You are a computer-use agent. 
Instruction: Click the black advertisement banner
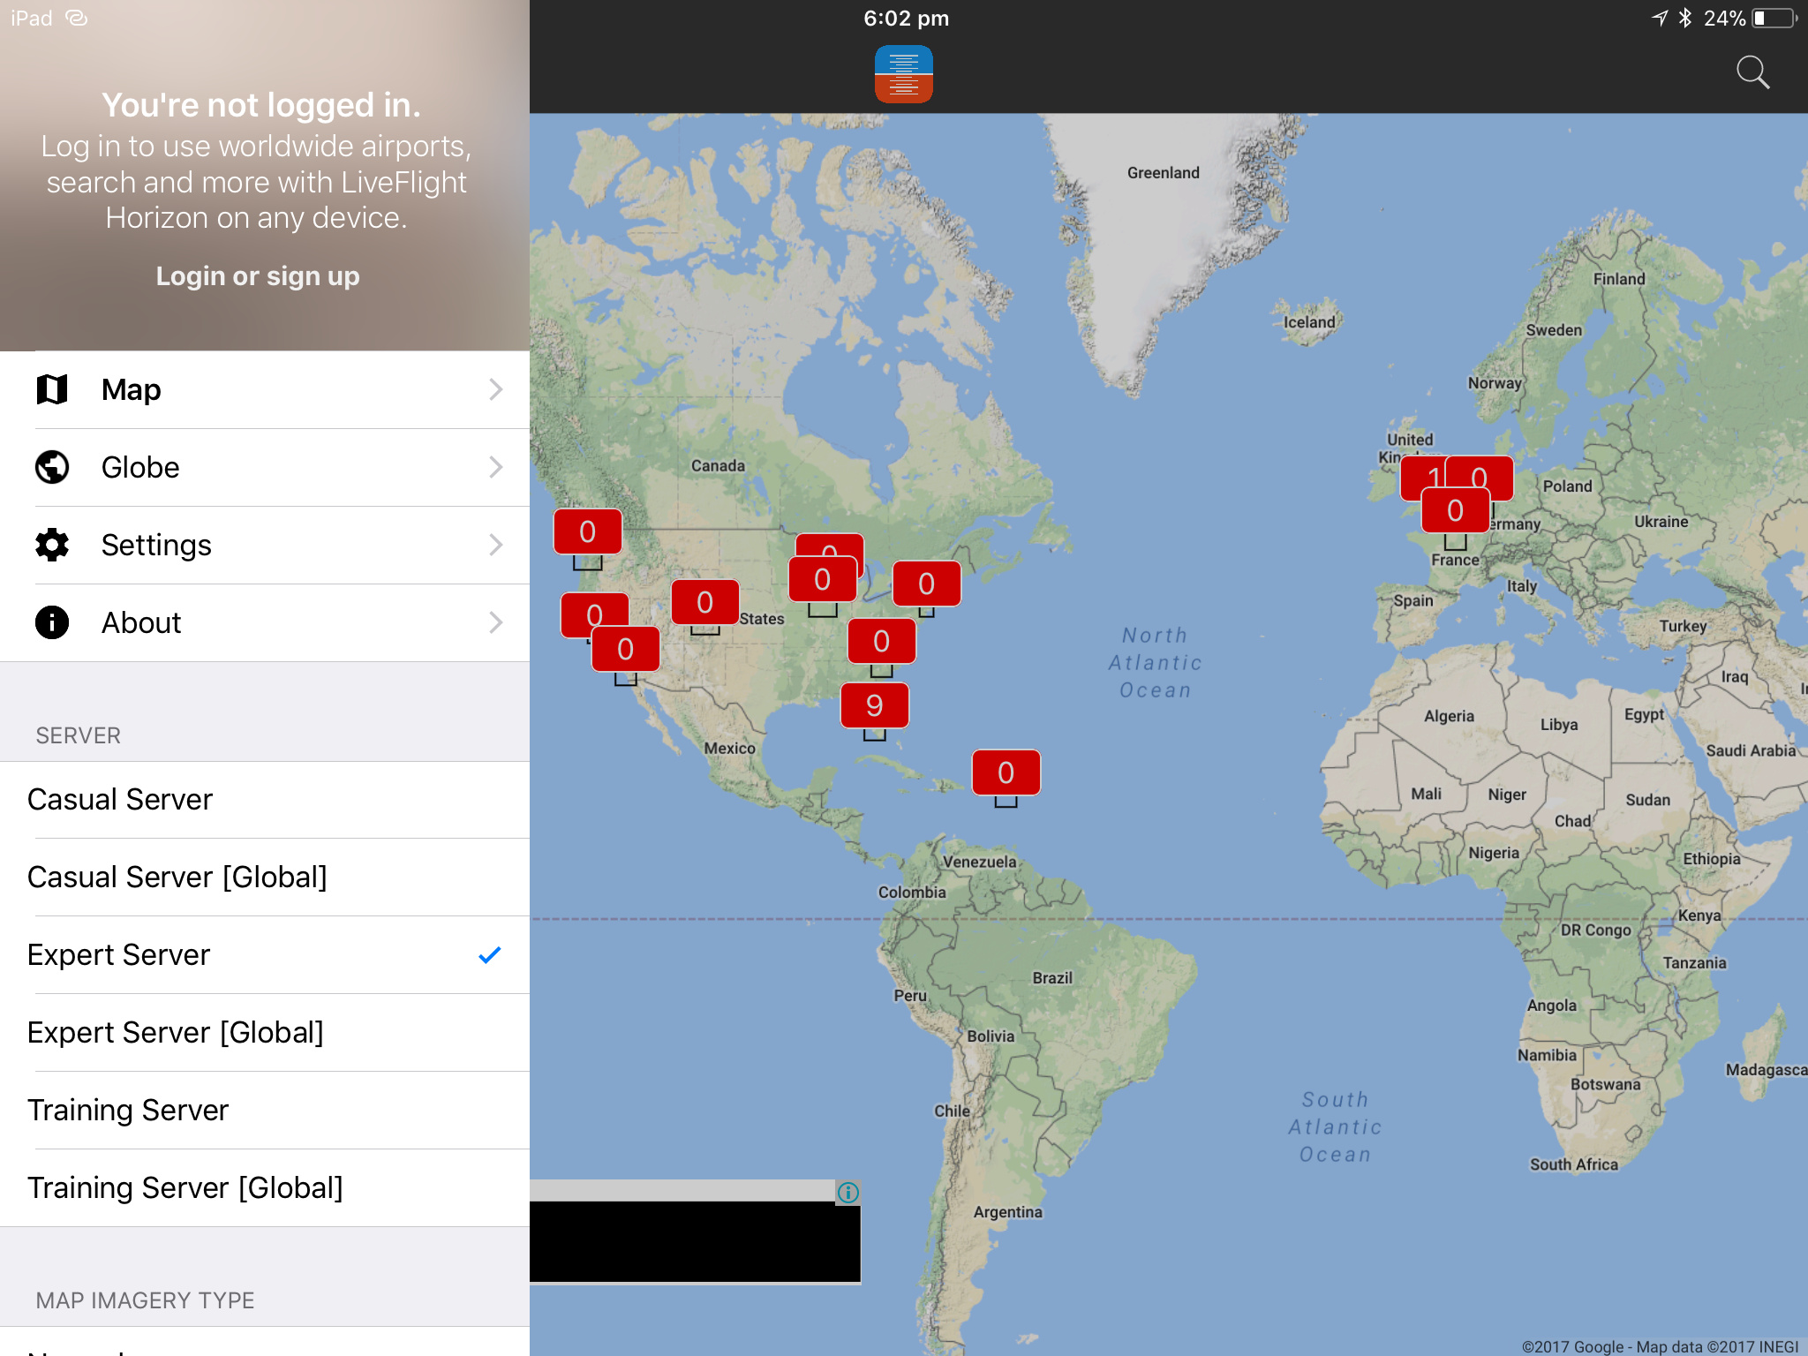coord(694,1240)
